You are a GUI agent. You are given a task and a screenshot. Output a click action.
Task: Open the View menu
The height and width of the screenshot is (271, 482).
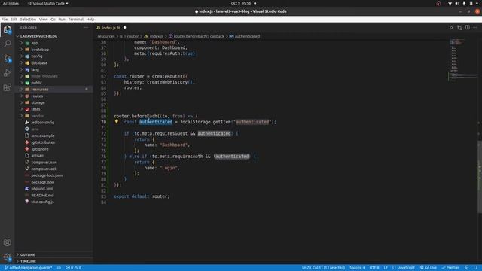(44, 20)
